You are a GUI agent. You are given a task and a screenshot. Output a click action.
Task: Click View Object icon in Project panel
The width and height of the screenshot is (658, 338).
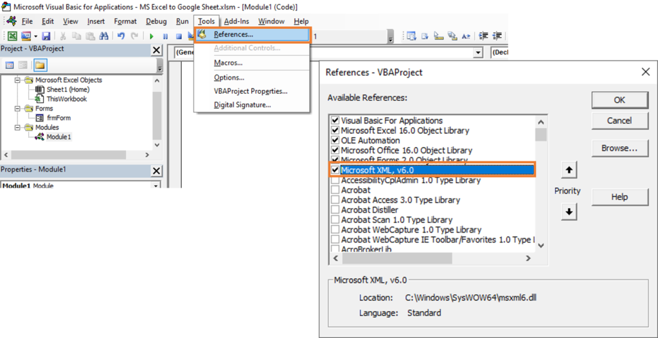point(22,65)
